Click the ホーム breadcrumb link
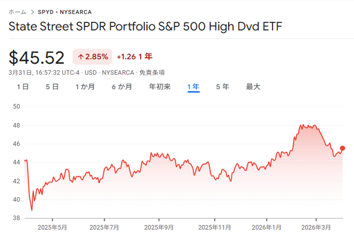354x238 pixels. click(x=17, y=12)
